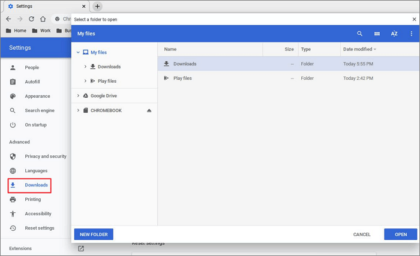The image size is (420, 256).
Task: Collapse the My files tree node
Action: click(x=78, y=52)
